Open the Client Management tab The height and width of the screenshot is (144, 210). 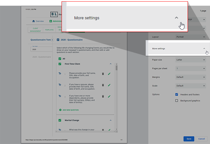click(35, 30)
